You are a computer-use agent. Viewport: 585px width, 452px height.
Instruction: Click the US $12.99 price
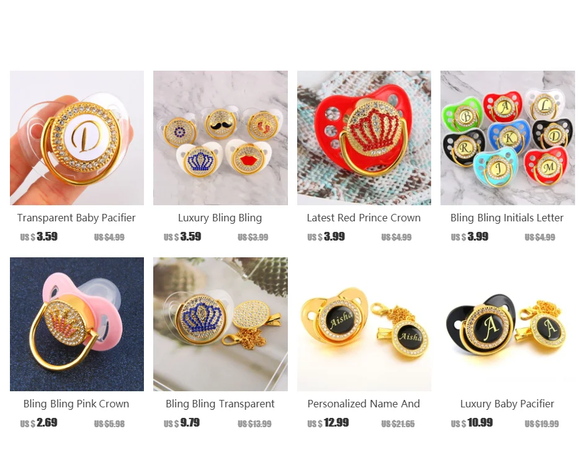tap(328, 423)
